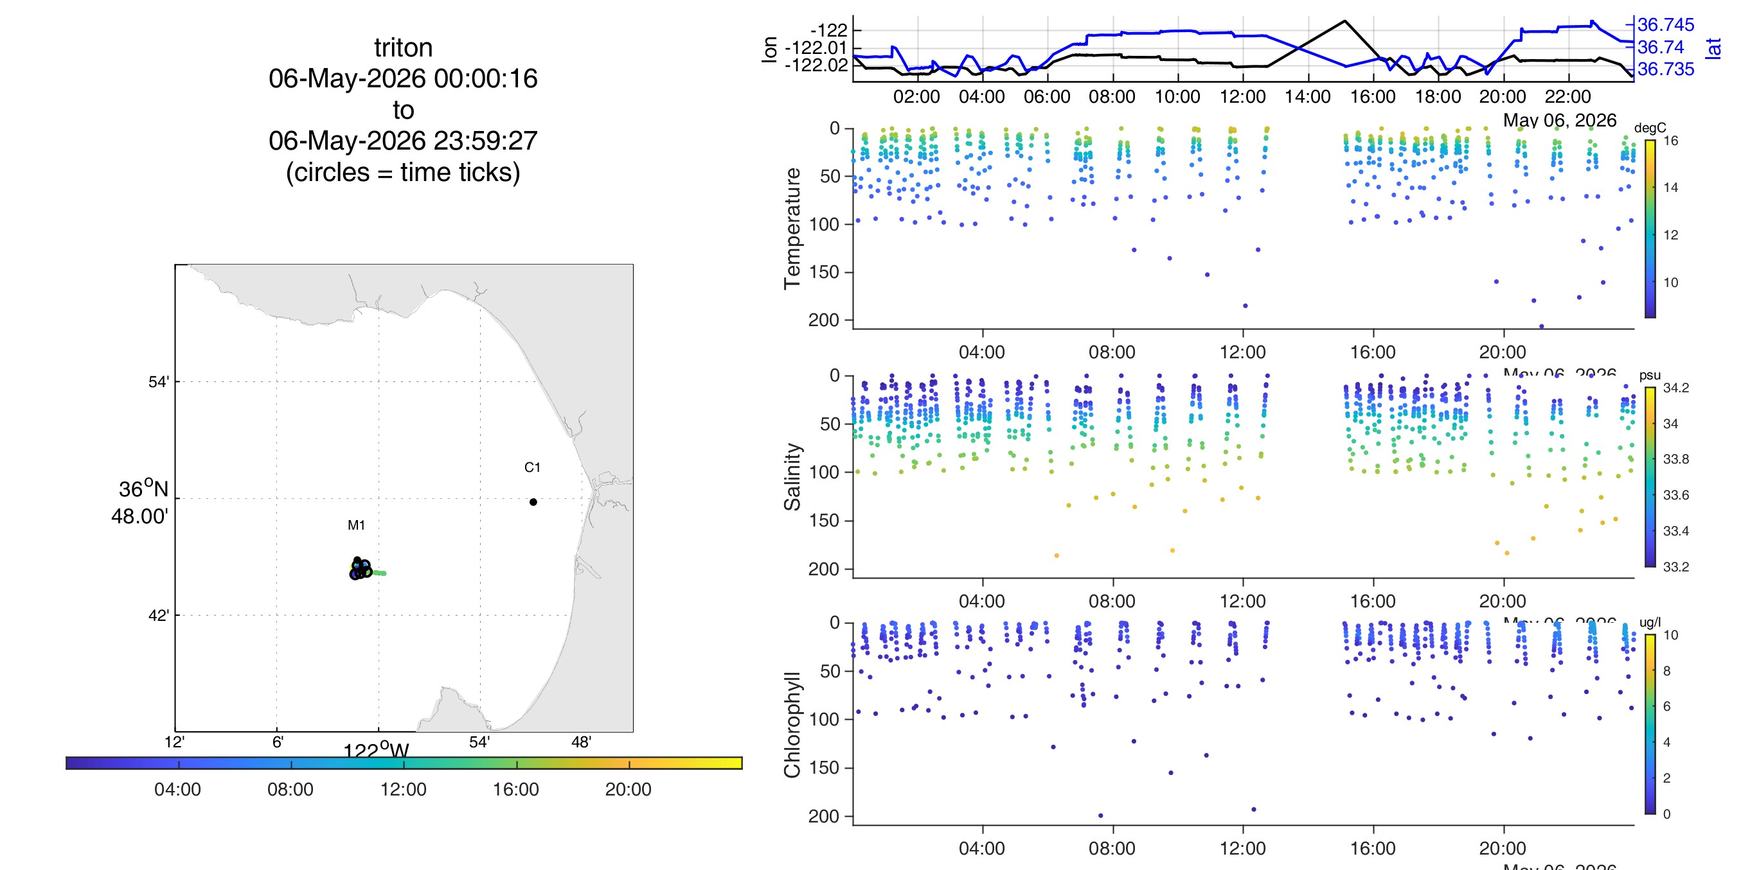Click the 36°N 48.00' latitude label

[141, 503]
